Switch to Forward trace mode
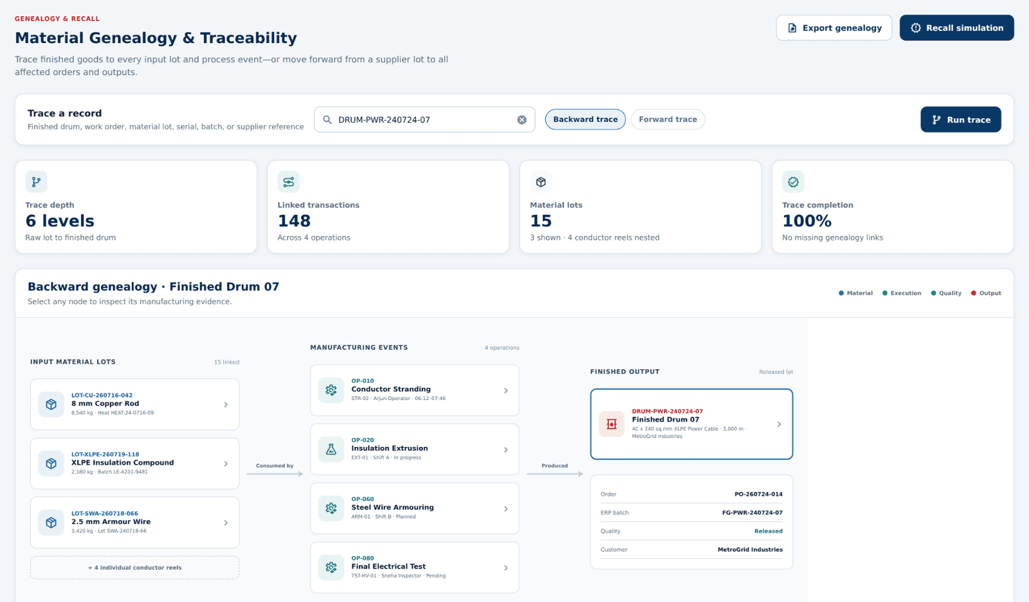Screen dimensions: 1029x602 click(x=668, y=120)
